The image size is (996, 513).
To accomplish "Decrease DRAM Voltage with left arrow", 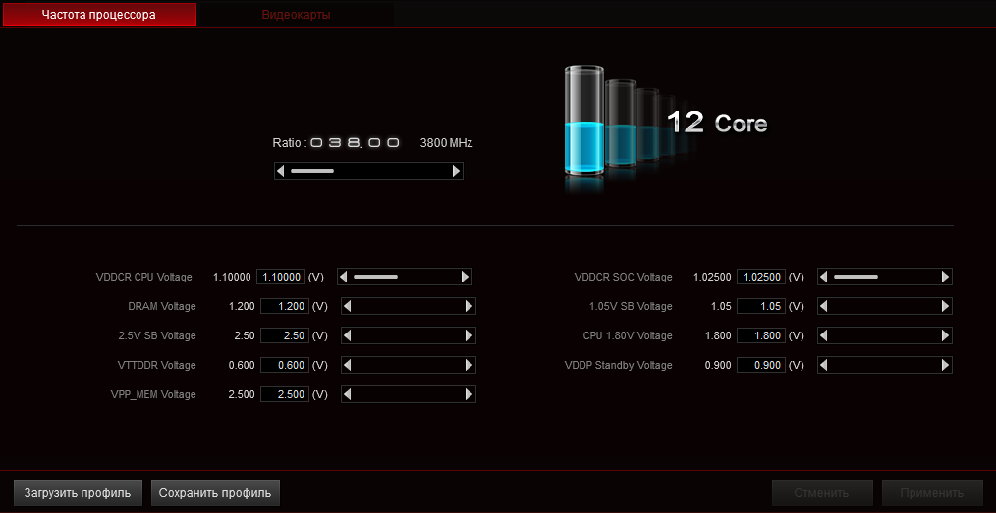I will click(x=348, y=306).
